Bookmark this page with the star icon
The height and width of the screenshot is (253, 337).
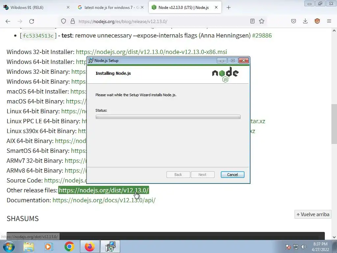tap(262, 21)
